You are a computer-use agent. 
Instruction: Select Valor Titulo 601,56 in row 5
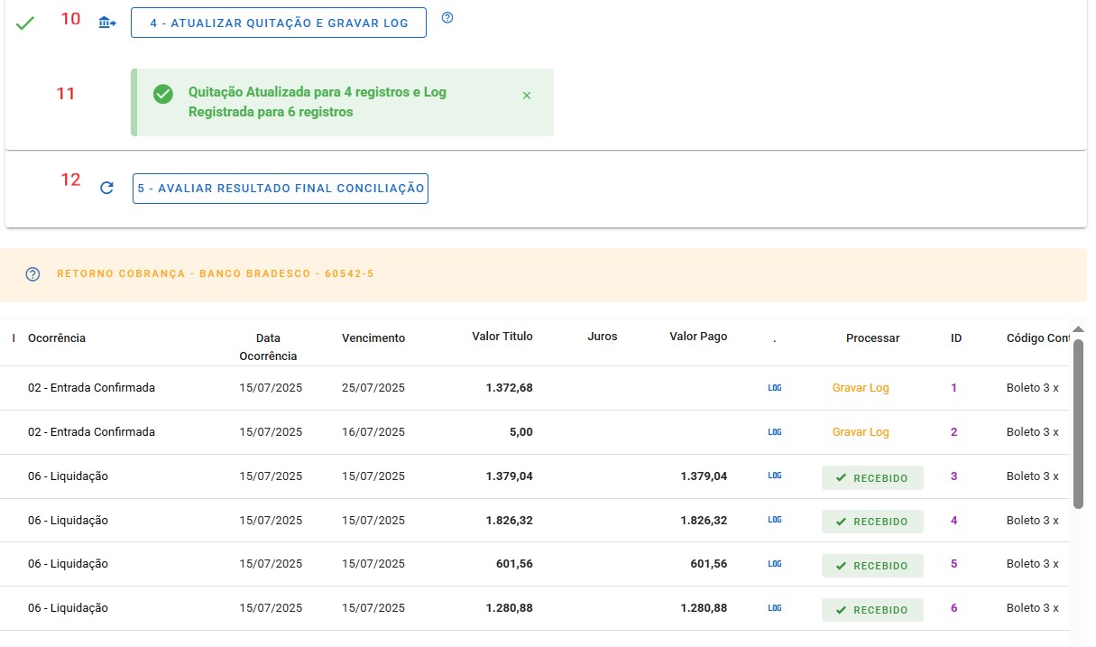click(x=515, y=564)
